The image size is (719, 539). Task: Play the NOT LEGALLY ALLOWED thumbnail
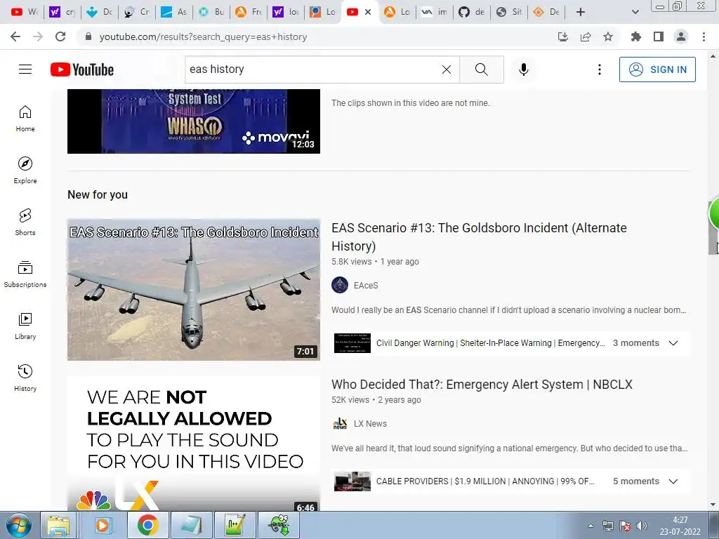(194, 444)
